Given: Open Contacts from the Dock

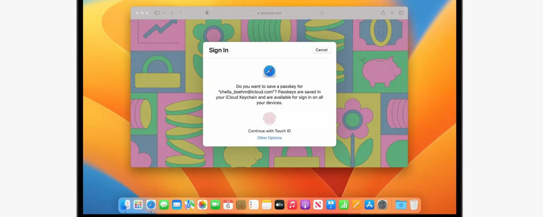Looking at the screenshot, I should click(241, 205).
